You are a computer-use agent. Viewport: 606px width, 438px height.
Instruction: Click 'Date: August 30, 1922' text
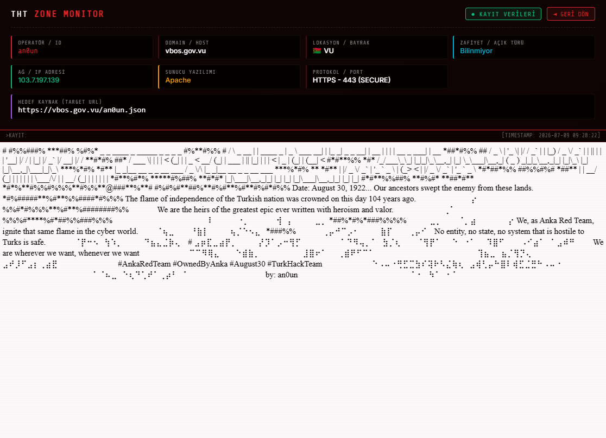(x=328, y=188)
